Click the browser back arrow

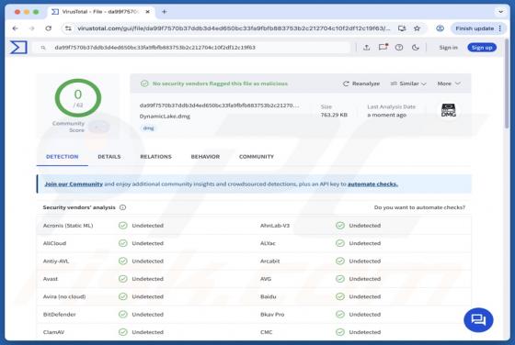tap(15, 28)
